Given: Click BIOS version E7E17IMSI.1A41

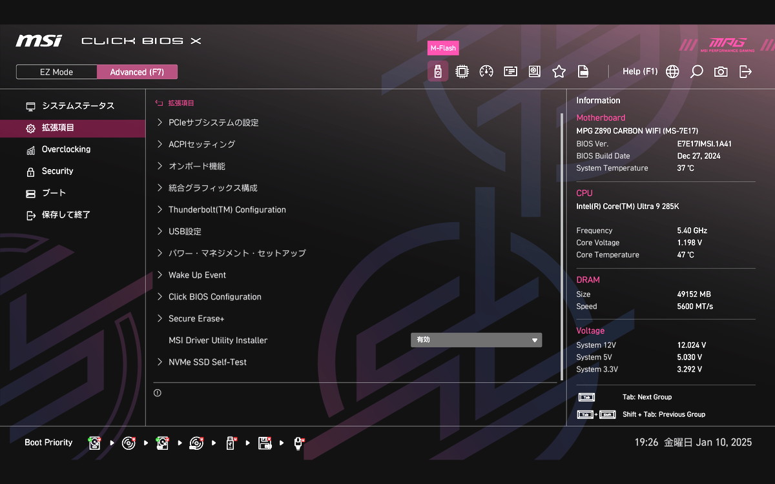Looking at the screenshot, I should coord(705,144).
